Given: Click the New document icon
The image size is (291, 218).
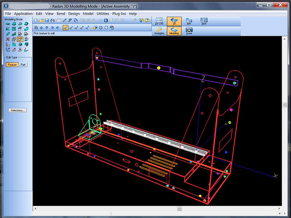Looking at the screenshot, I should pos(36,20).
